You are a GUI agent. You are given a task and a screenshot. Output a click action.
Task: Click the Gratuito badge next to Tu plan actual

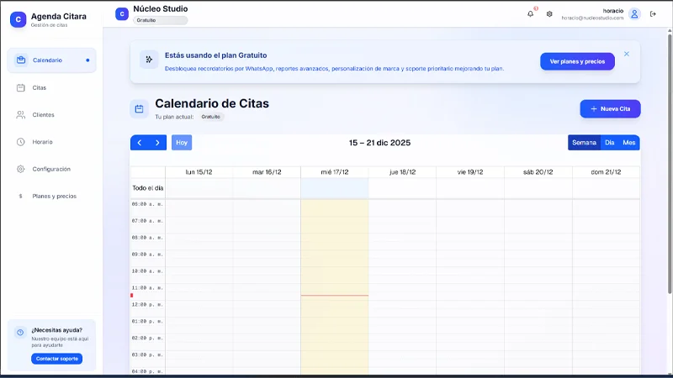coord(210,117)
